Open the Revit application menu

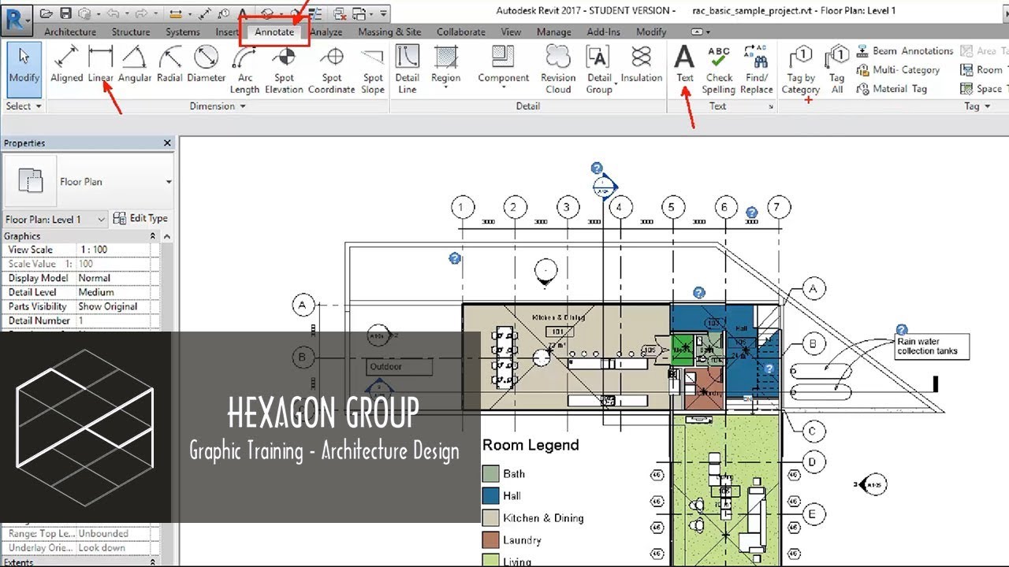click(16, 20)
